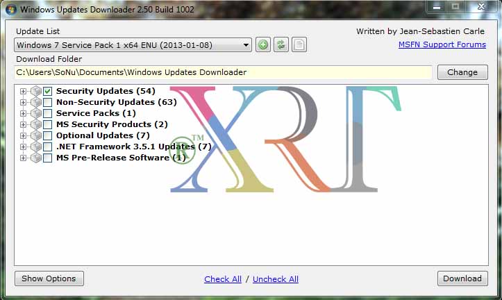Select the Optional Updates (7) label
This screenshot has width=502, height=300.
pyautogui.click(x=103, y=135)
